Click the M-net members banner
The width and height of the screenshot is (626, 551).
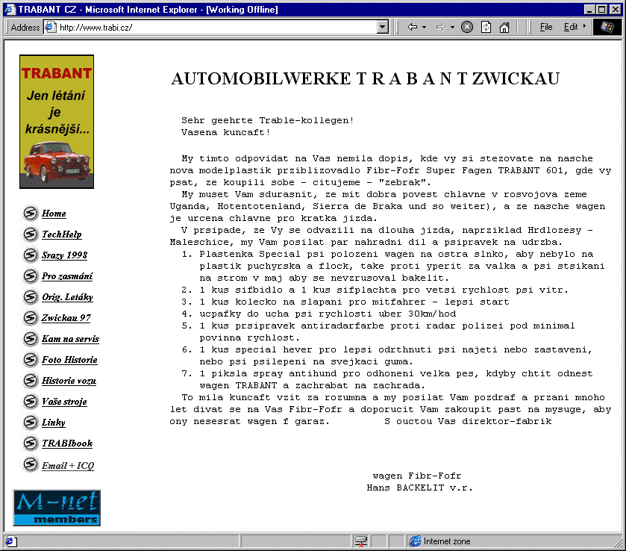coord(57,508)
